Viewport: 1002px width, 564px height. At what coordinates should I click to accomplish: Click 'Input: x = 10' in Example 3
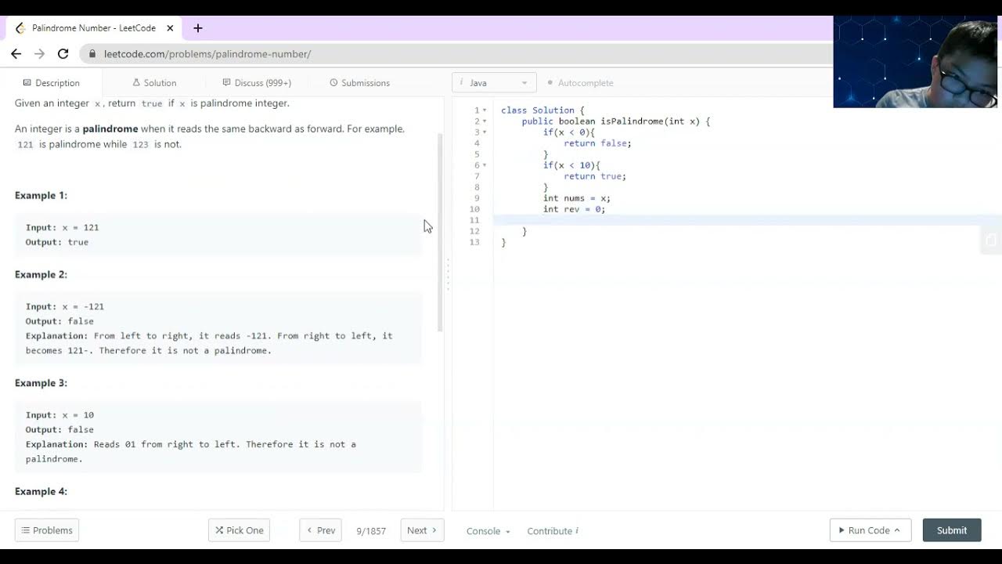point(59,415)
